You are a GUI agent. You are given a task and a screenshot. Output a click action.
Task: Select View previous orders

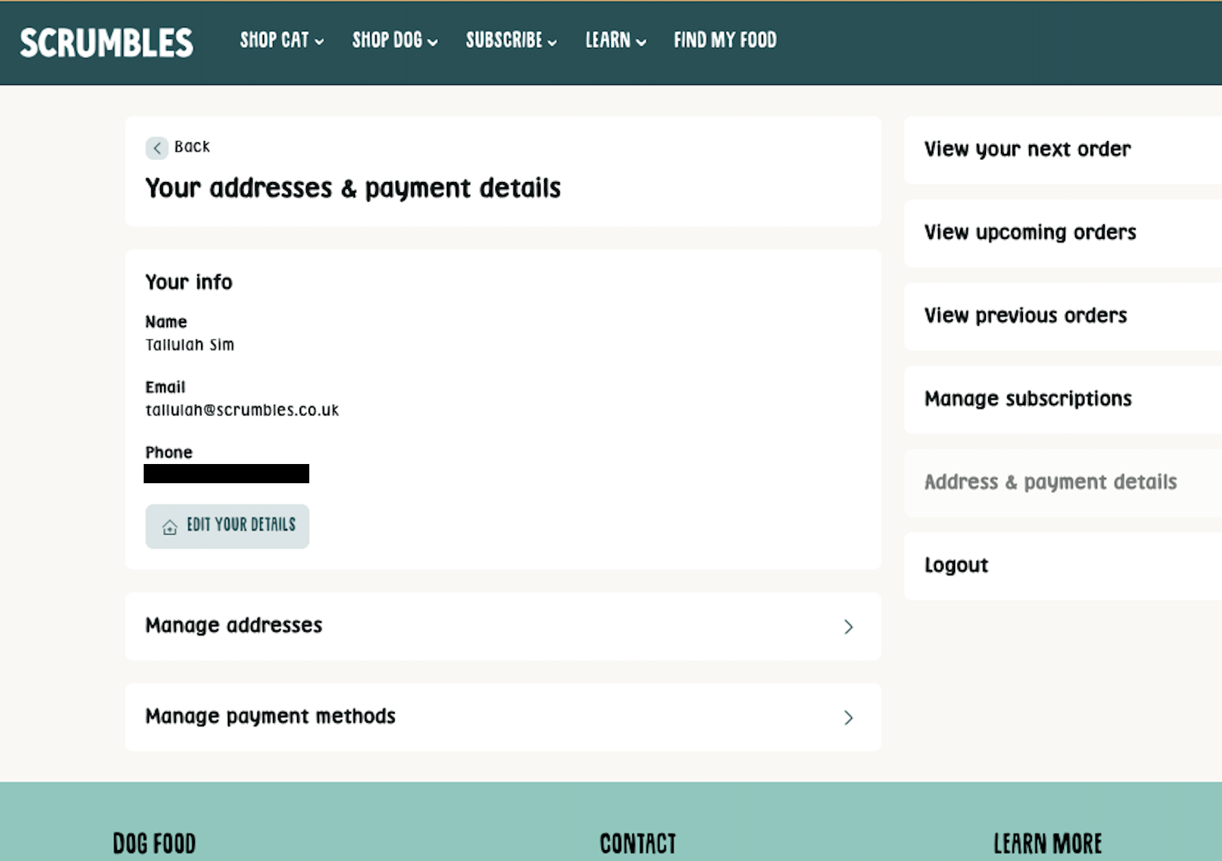coord(1025,316)
